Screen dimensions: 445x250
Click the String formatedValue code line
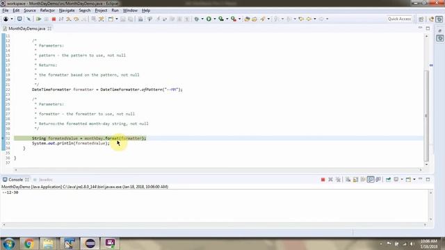pyautogui.click(x=89, y=138)
